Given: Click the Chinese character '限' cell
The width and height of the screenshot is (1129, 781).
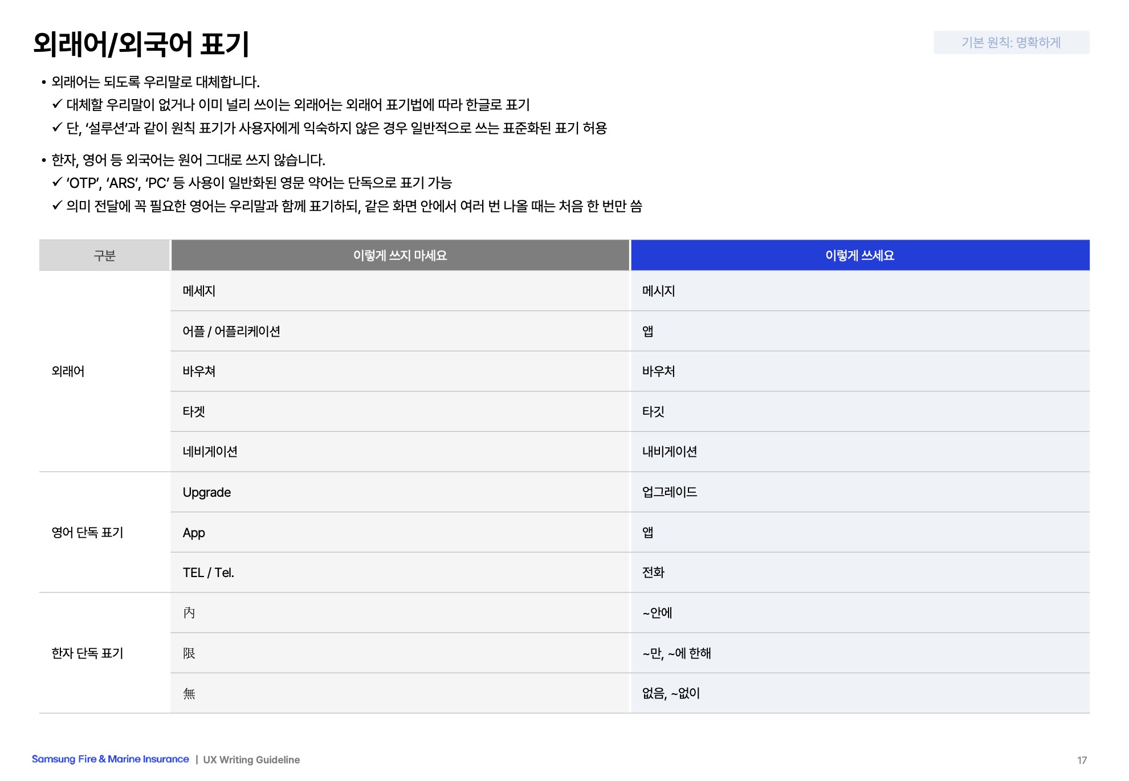Looking at the screenshot, I should tap(189, 653).
